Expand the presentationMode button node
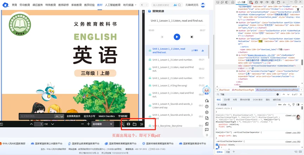Image resolution: width=304 pixels, height=155 pixels. coord(238,12)
